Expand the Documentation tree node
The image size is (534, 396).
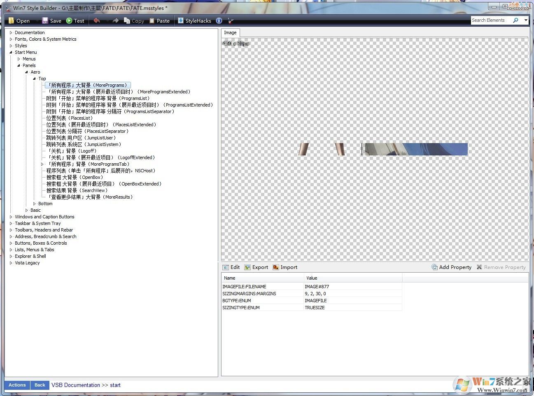(10, 32)
